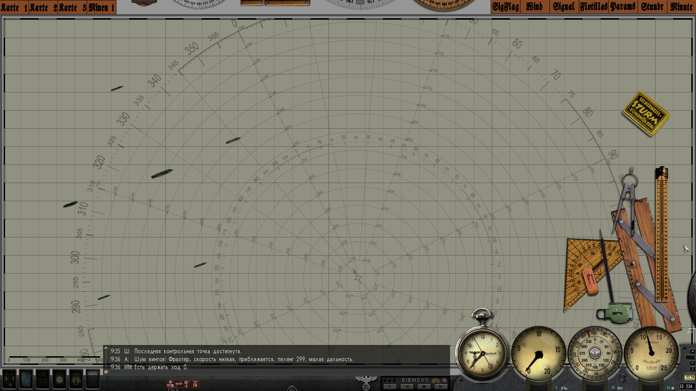Open the Karte 1 tab
Screen dimensions: 696x391
click(x=14, y=7)
